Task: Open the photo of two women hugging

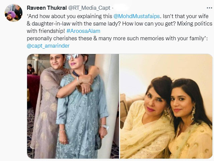Action: [73, 106]
